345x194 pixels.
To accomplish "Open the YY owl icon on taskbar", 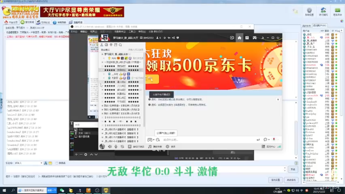I will pos(106,190).
